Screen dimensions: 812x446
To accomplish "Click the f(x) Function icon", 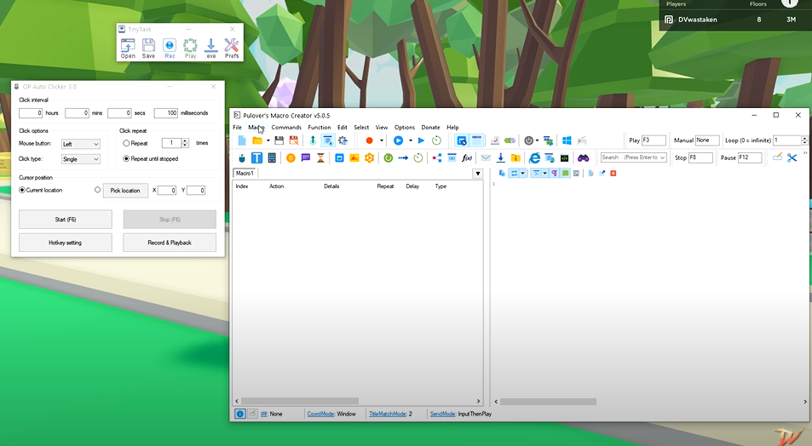I will (467, 157).
